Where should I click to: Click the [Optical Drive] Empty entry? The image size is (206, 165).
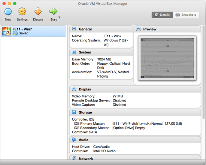(128, 128)
